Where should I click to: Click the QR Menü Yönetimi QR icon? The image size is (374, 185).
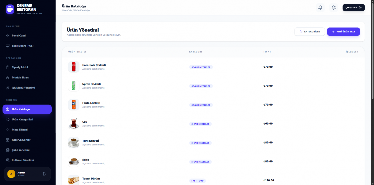tap(8, 88)
